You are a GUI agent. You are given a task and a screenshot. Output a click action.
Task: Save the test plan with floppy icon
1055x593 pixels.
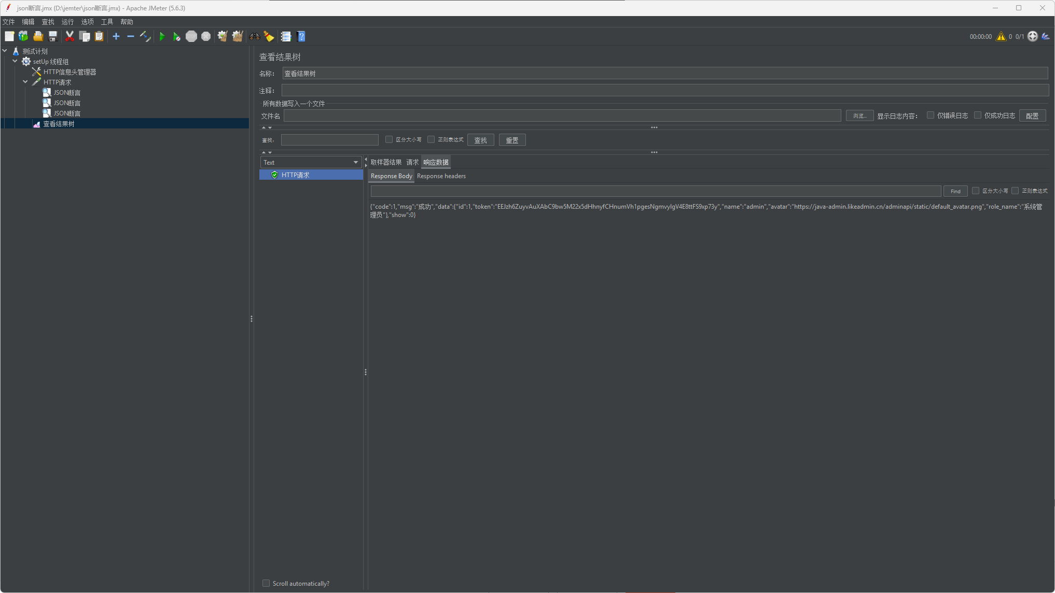[x=52, y=36]
